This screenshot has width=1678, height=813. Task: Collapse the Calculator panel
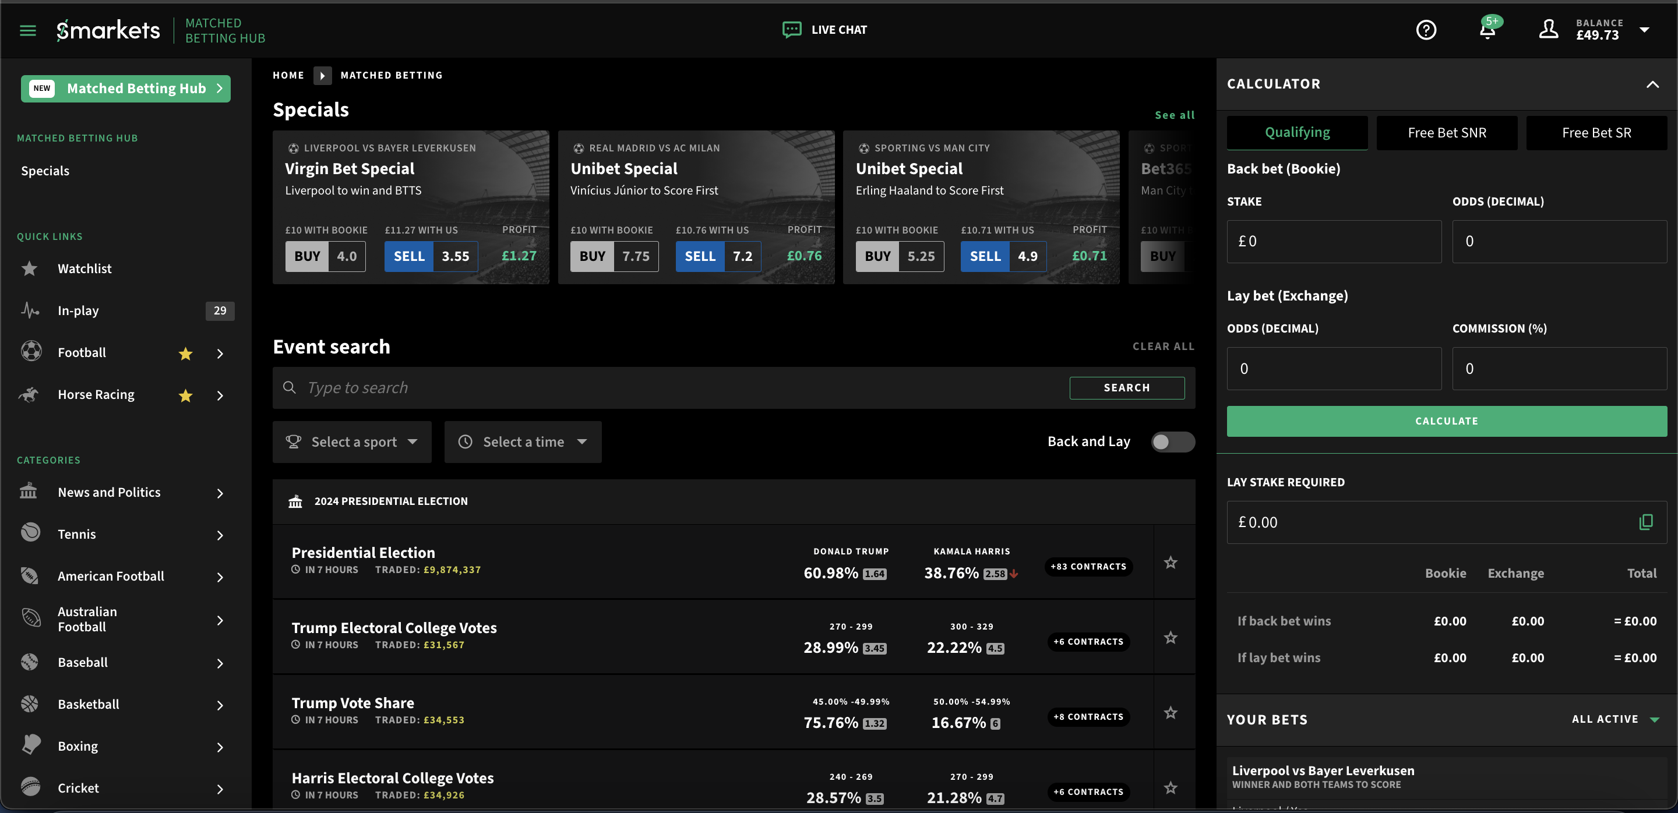tap(1652, 84)
